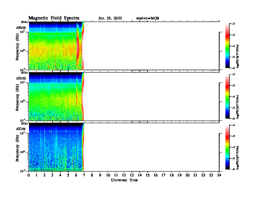Click hour tick label "0" on time axis
This screenshot has width=261, height=201.
pos(29,175)
